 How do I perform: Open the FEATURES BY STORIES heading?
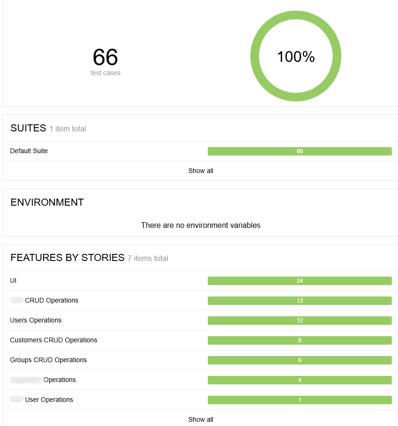click(67, 258)
